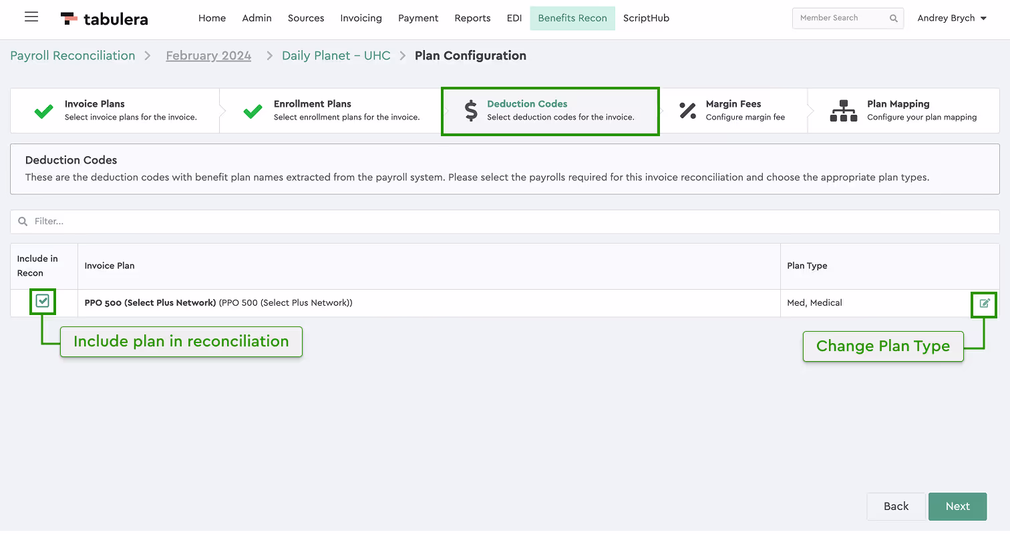
Task: Open the Admin menu
Action: click(257, 18)
